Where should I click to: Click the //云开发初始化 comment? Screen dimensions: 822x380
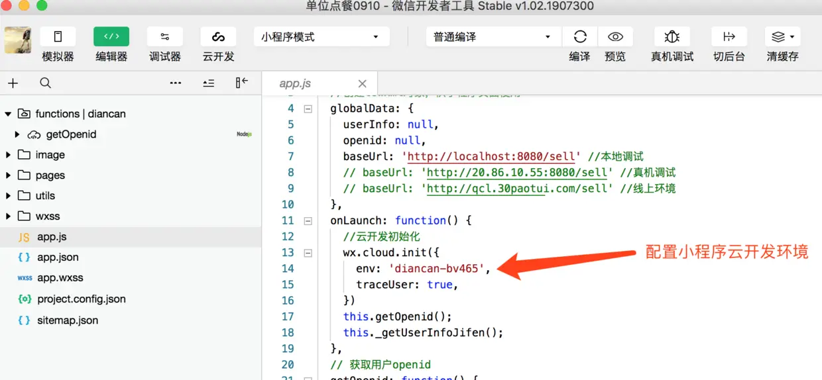point(381,237)
